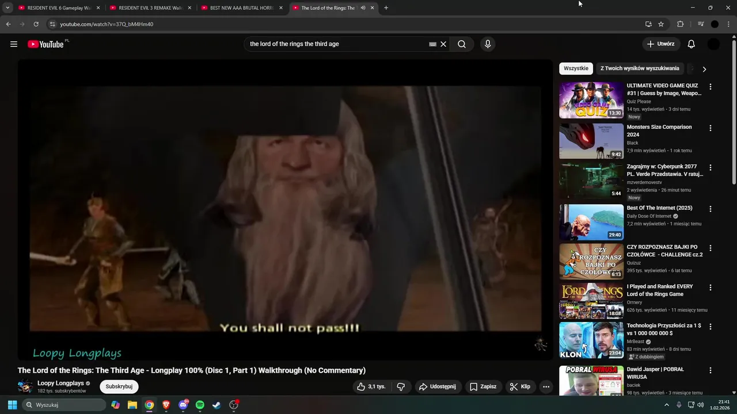
Task: Open Windows Start menu
Action: pos(12,405)
